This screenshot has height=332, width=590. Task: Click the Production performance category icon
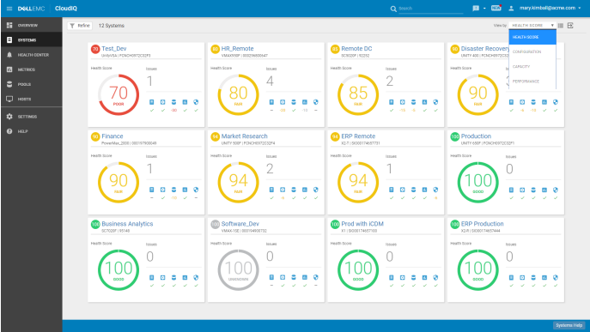[544, 190]
